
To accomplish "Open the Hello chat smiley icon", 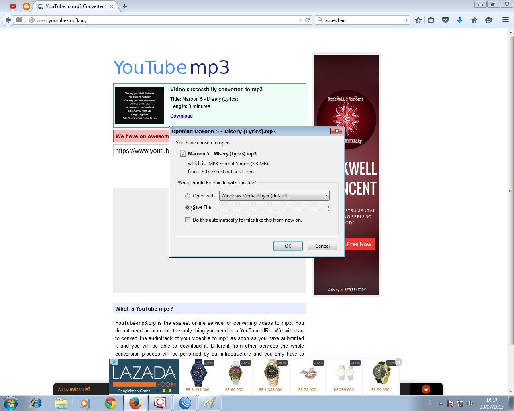I will coord(489,20).
